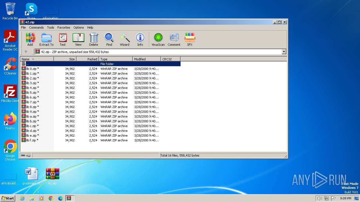
Task: Select lib 4.zip in the list
Action: tap(100, 88)
